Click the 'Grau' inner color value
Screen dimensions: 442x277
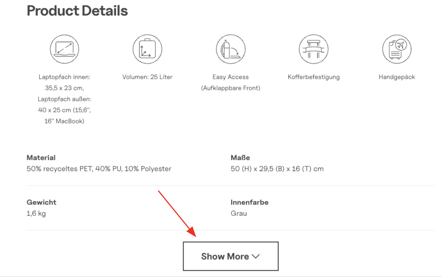pyautogui.click(x=239, y=213)
